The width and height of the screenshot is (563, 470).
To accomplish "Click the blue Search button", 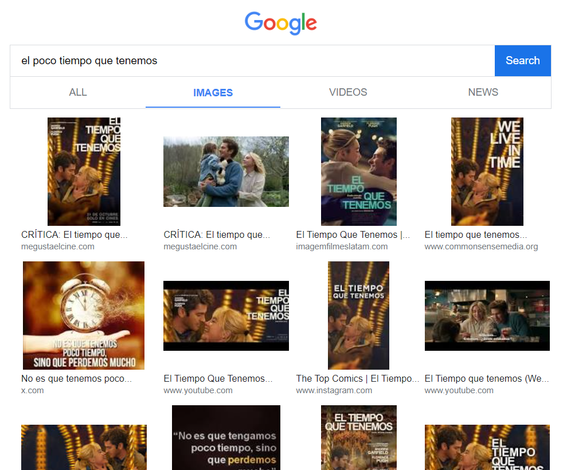I will 522,61.
